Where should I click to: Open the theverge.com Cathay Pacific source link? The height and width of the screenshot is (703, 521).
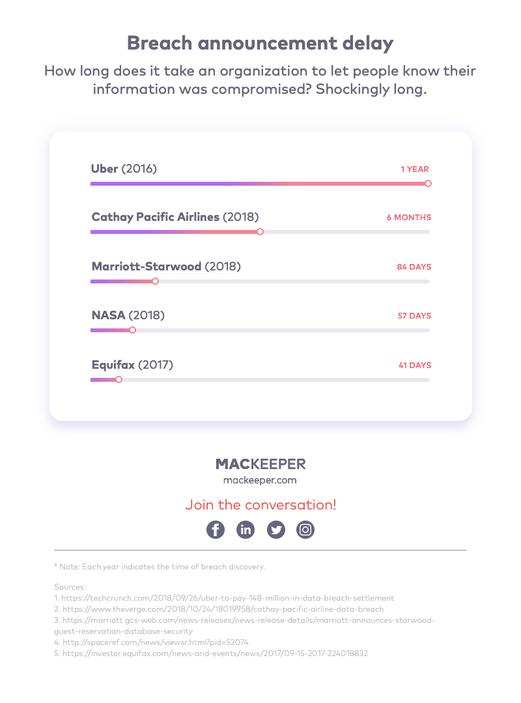coord(223,609)
